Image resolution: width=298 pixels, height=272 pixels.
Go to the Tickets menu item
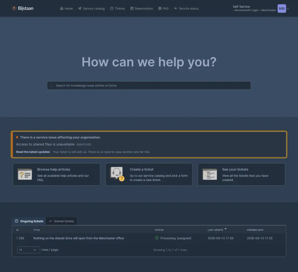(x=117, y=9)
